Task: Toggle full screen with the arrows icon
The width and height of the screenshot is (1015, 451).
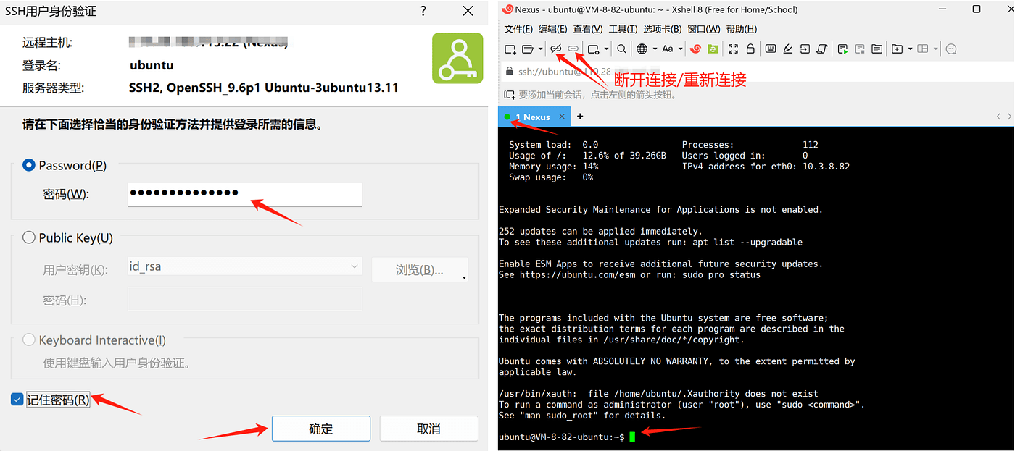Action: 733,49
